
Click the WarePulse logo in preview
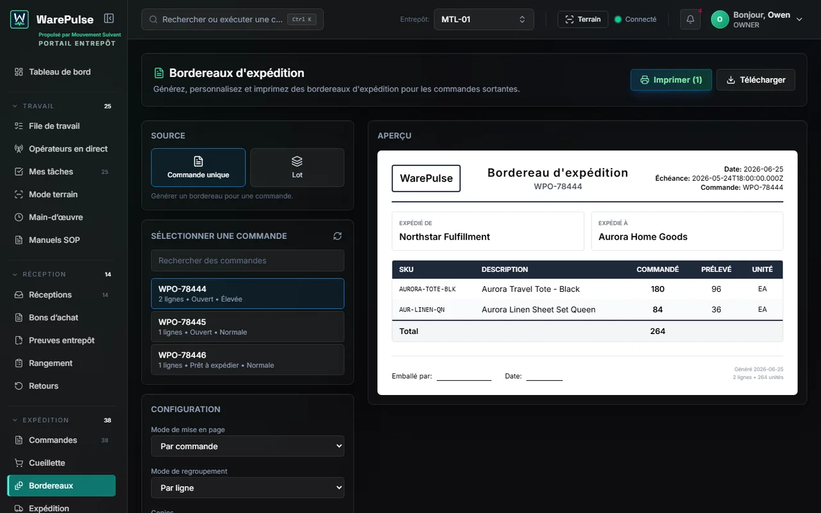(426, 178)
